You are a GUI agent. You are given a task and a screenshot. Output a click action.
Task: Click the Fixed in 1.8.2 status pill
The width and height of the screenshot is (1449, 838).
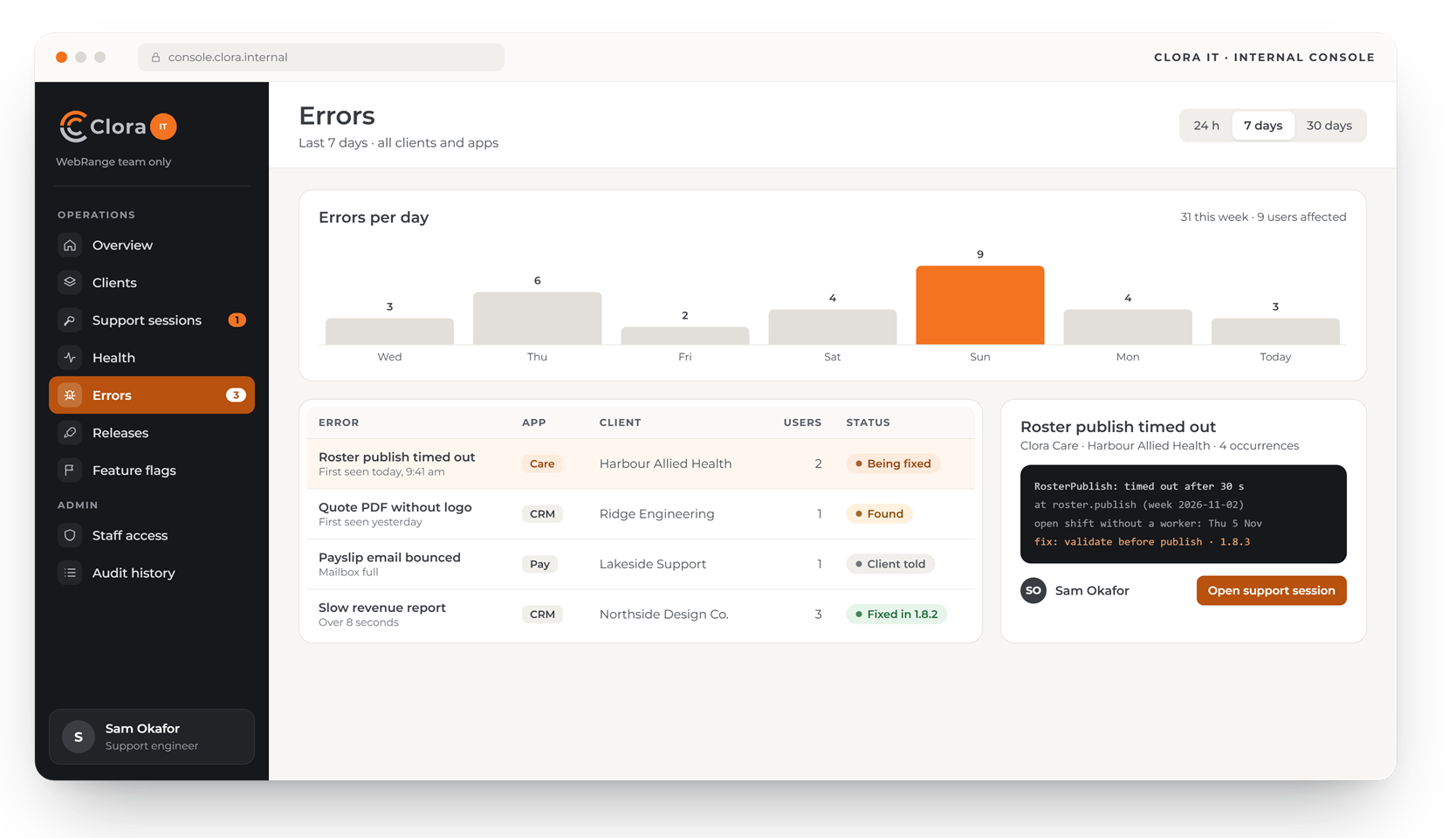coord(896,615)
